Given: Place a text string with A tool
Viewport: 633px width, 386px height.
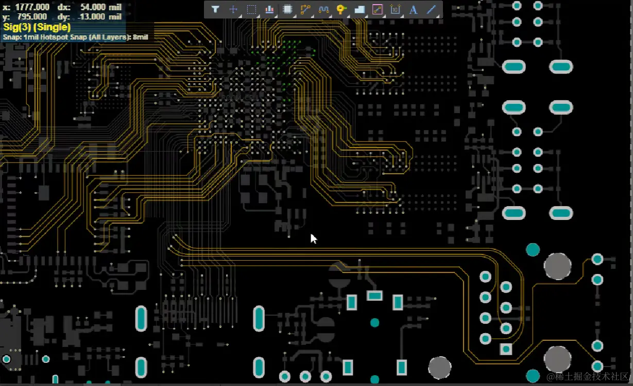Looking at the screenshot, I should tap(413, 9).
